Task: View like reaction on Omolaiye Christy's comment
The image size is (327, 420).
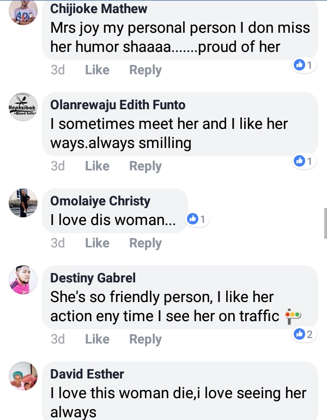Action: pos(196,220)
